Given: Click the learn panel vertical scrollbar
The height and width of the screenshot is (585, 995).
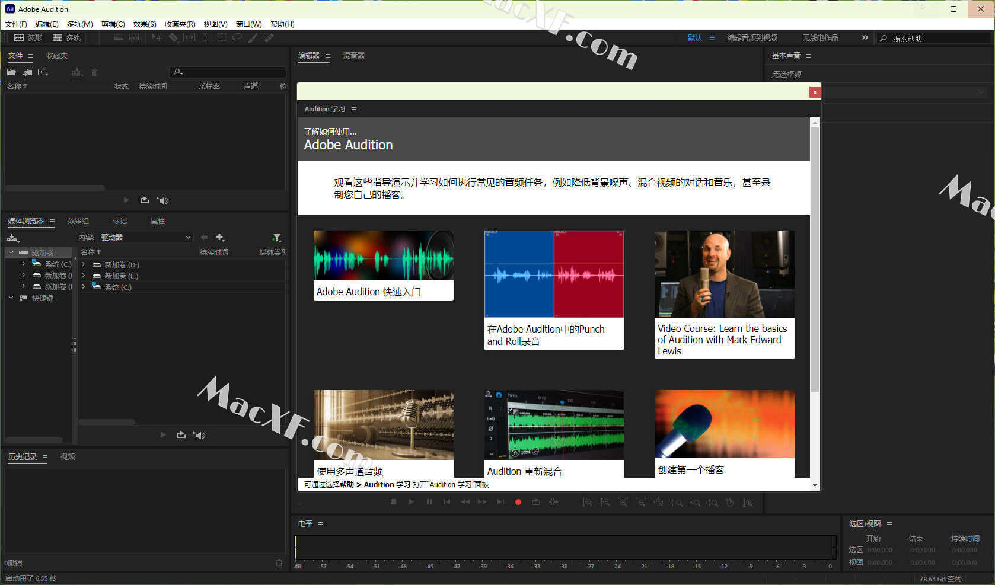Looking at the screenshot, I should click(x=815, y=259).
